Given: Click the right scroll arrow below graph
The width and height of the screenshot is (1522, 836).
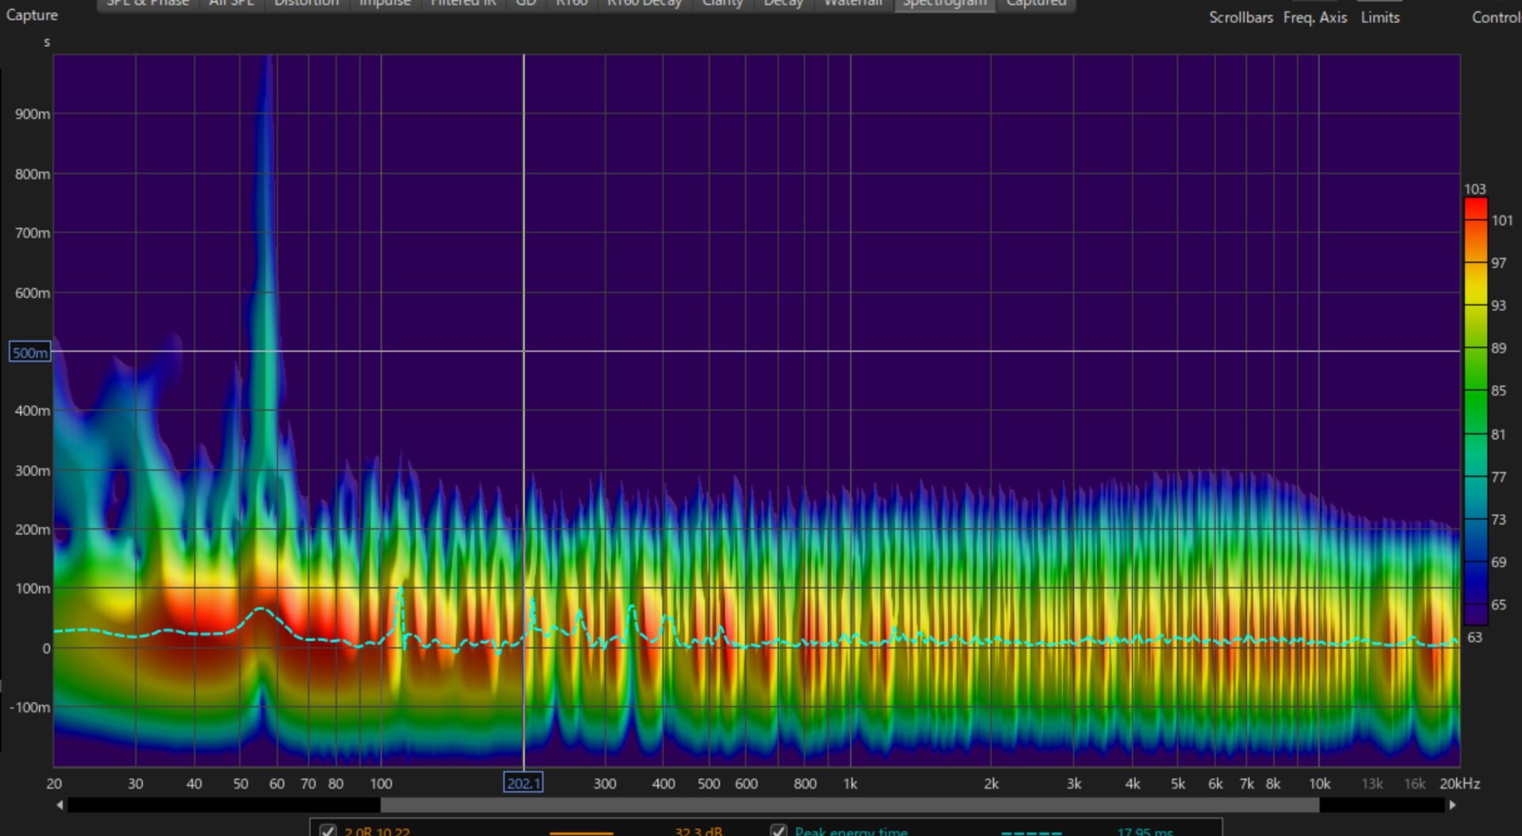Looking at the screenshot, I should click(1452, 805).
